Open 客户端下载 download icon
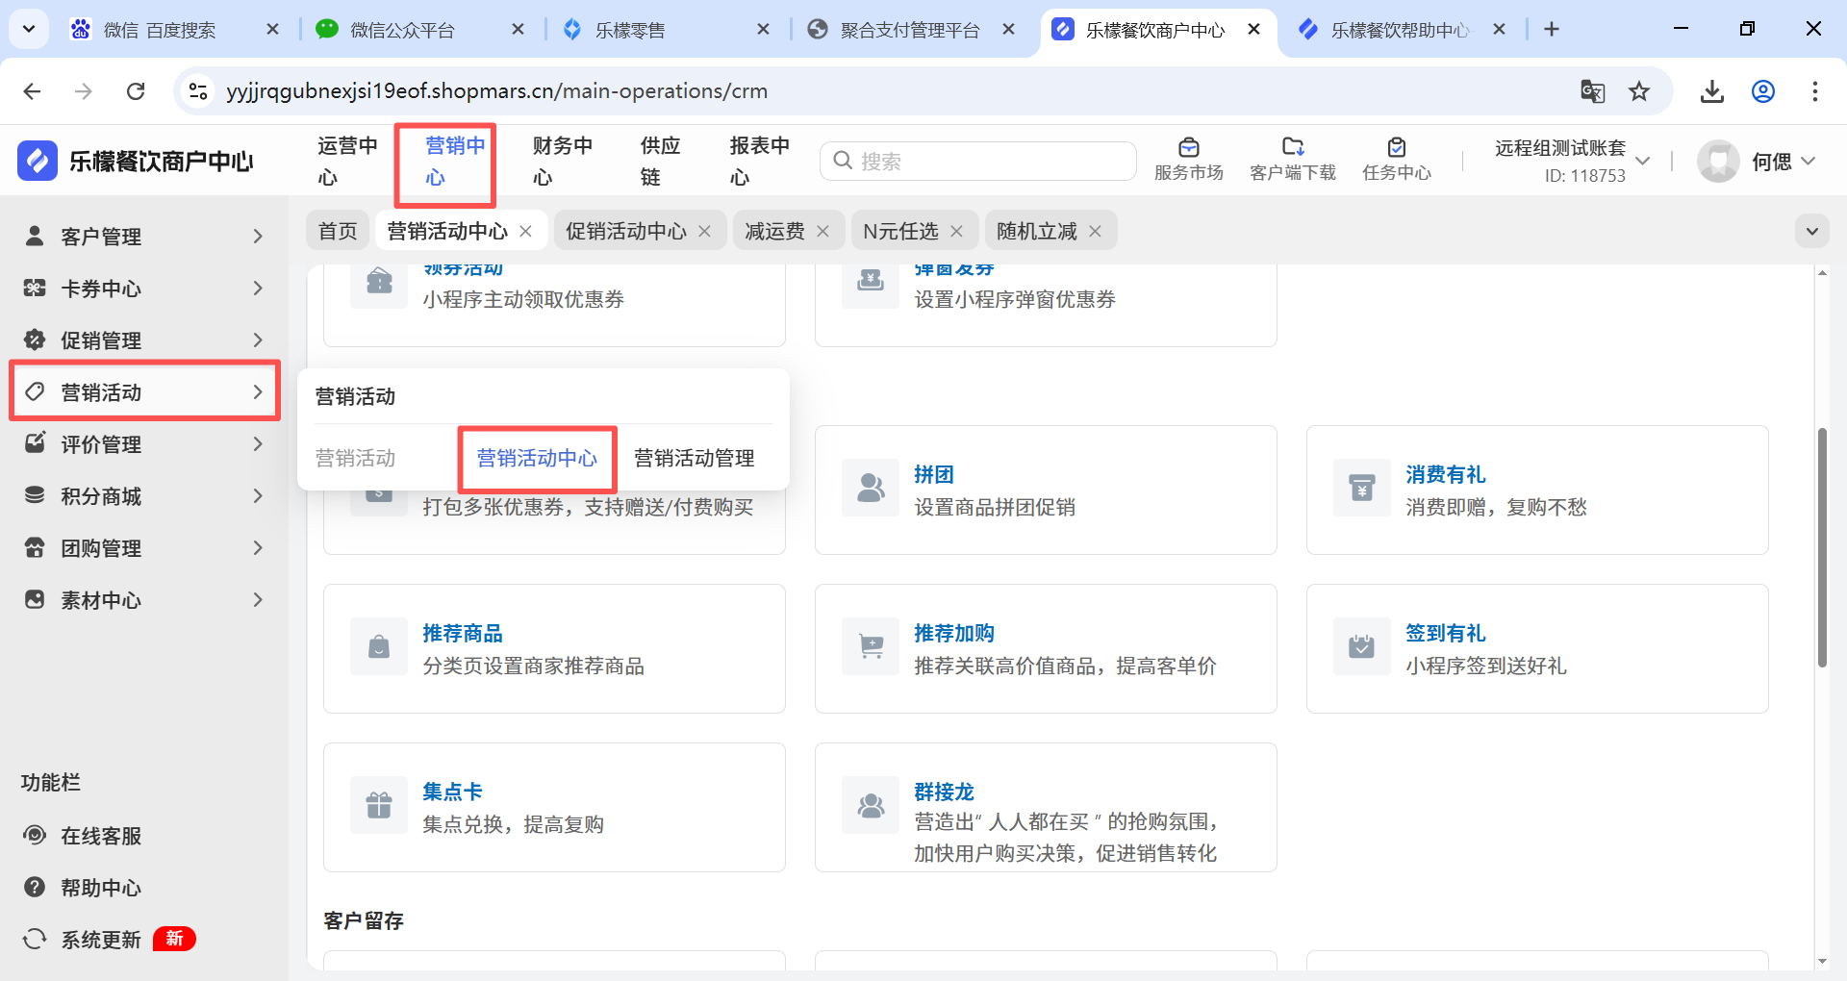 pos(1293,147)
